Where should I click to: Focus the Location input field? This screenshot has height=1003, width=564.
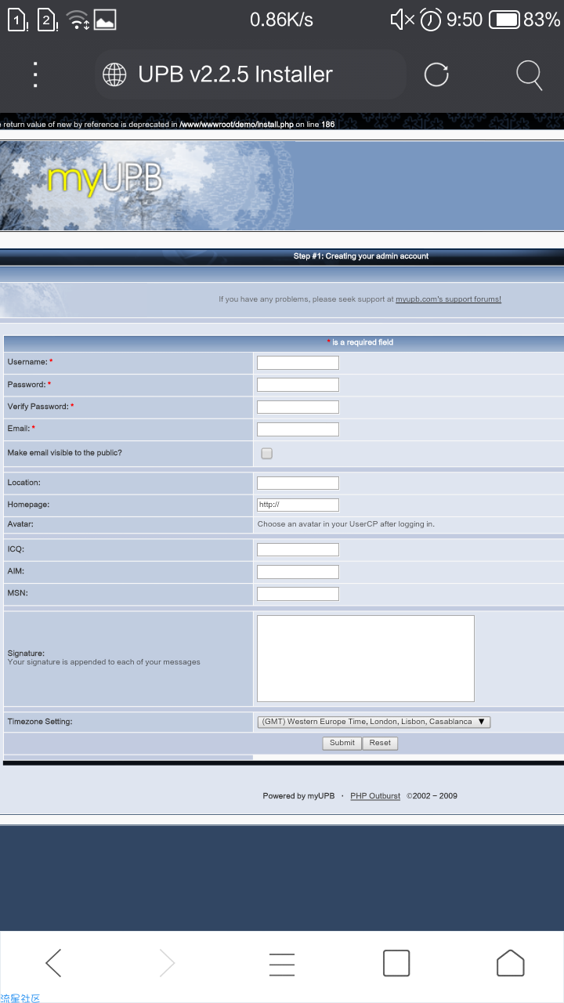tap(298, 483)
